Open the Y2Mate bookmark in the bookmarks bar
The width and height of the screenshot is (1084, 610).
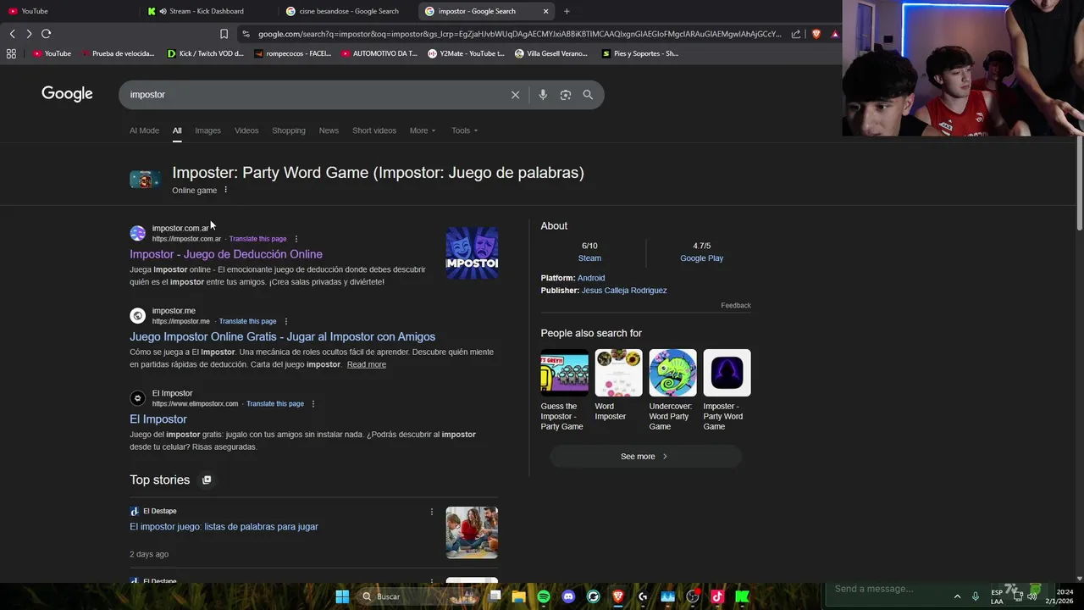pyautogui.click(x=466, y=53)
